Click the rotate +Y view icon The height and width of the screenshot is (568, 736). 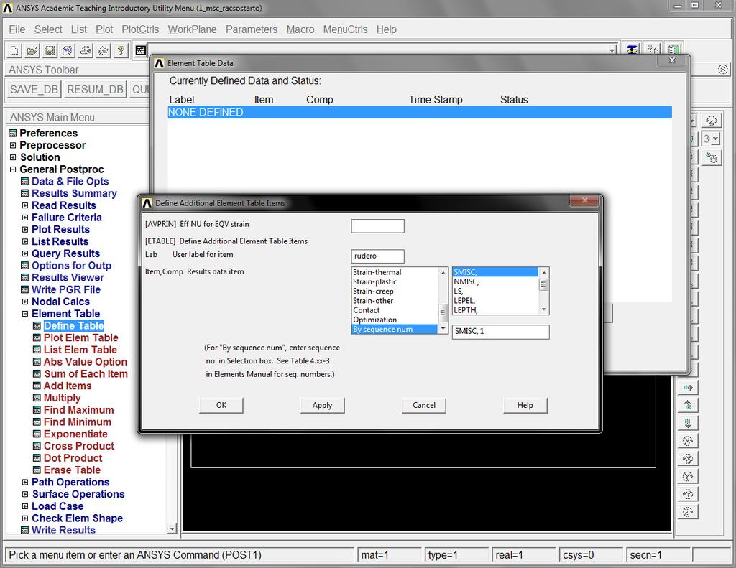[688, 477]
